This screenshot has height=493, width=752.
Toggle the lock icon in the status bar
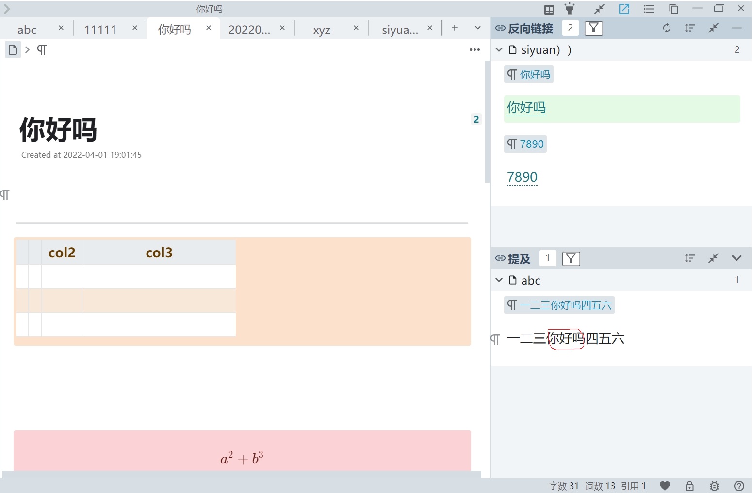pos(689,486)
